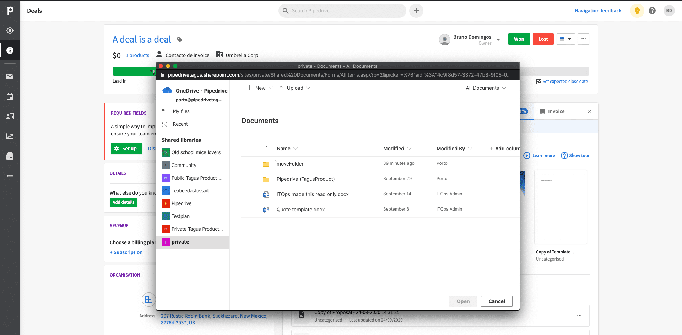This screenshot has height=335, width=682.
Task: Open More dots in left sidebar
Action: pyautogui.click(x=10, y=176)
